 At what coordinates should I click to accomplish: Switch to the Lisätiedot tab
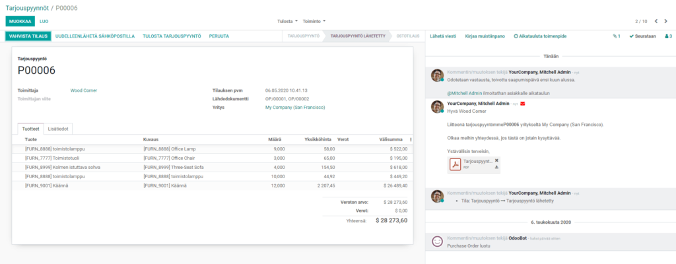pos(58,129)
